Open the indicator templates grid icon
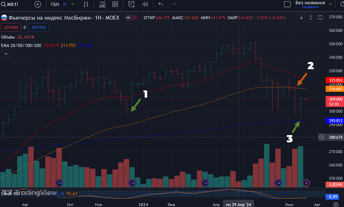 (x=115, y=4)
